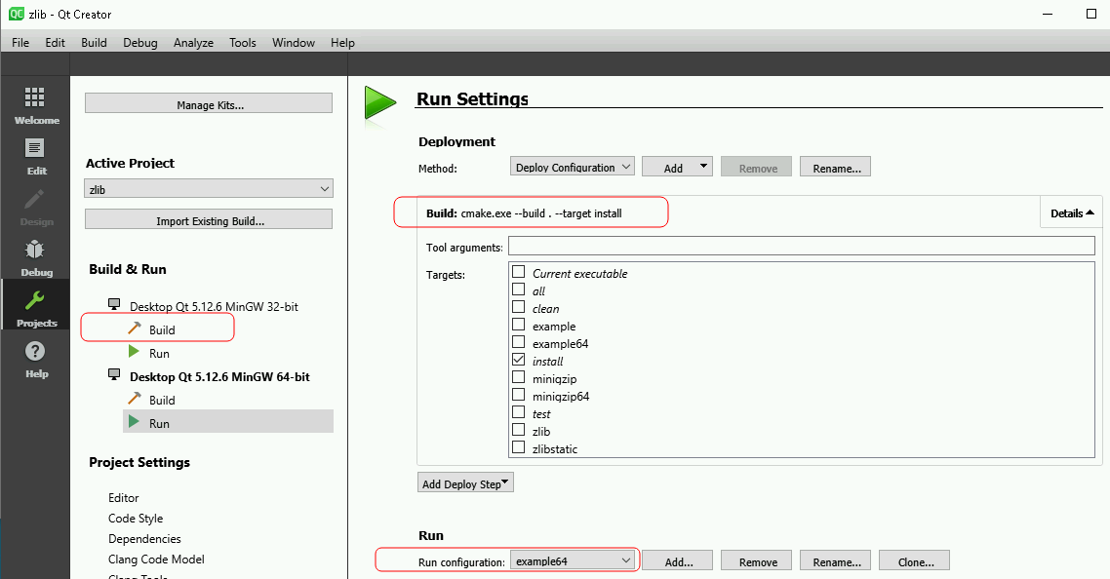Open the Help menu
Image resolution: width=1110 pixels, height=579 pixels.
[342, 43]
